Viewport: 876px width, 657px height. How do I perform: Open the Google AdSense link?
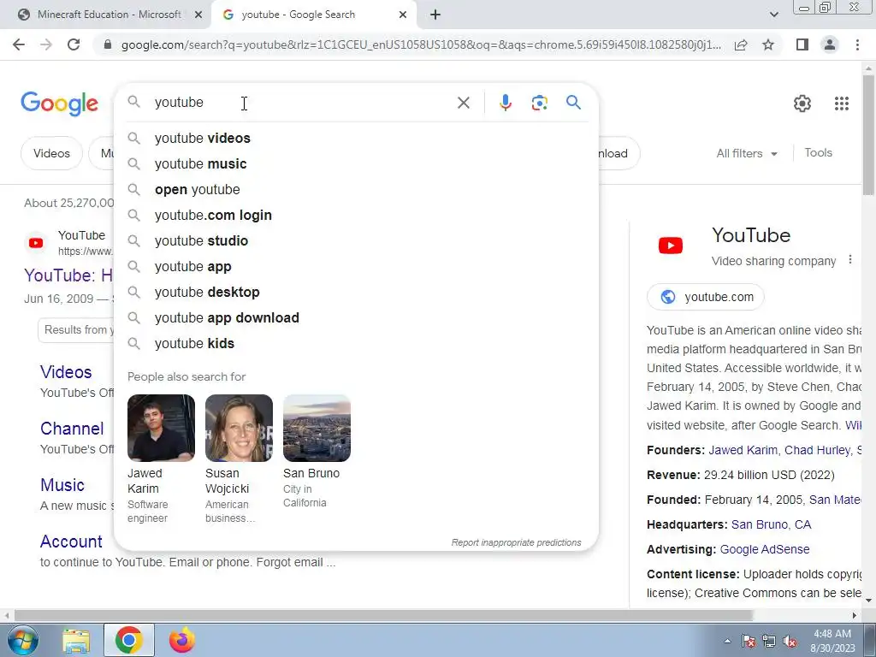pyautogui.click(x=764, y=549)
